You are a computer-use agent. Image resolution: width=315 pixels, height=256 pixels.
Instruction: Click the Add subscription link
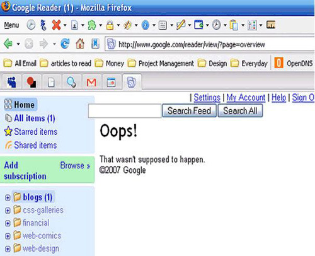click(25, 171)
